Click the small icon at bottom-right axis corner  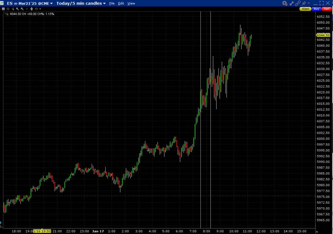(317, 232)
